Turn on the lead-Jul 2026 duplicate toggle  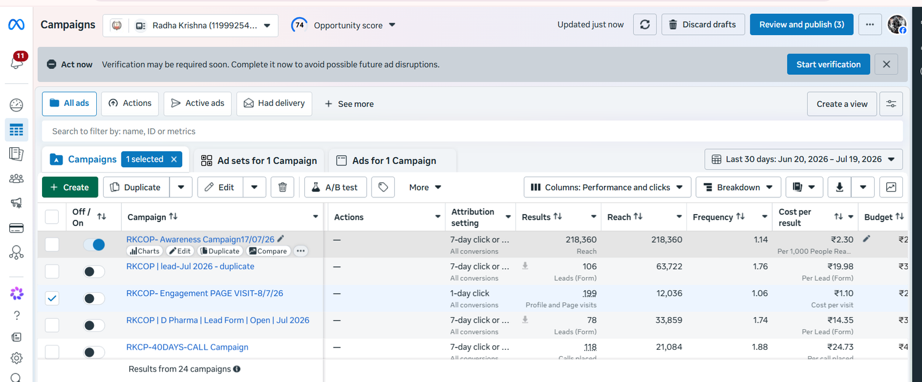[94, 272]
